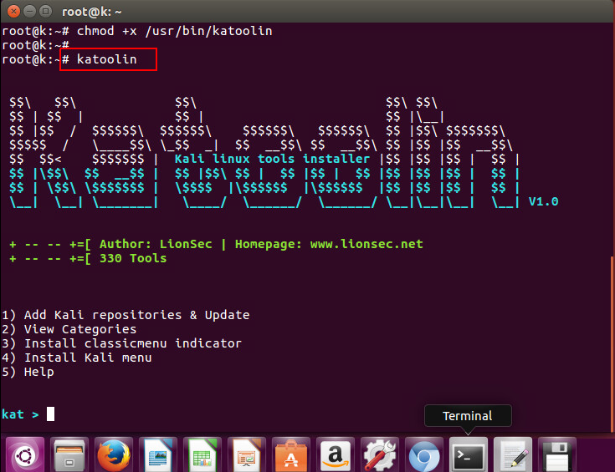Viewport: 615px width, 472px height.
Task: Minimize the terminal window
Action: click(30, 12)
